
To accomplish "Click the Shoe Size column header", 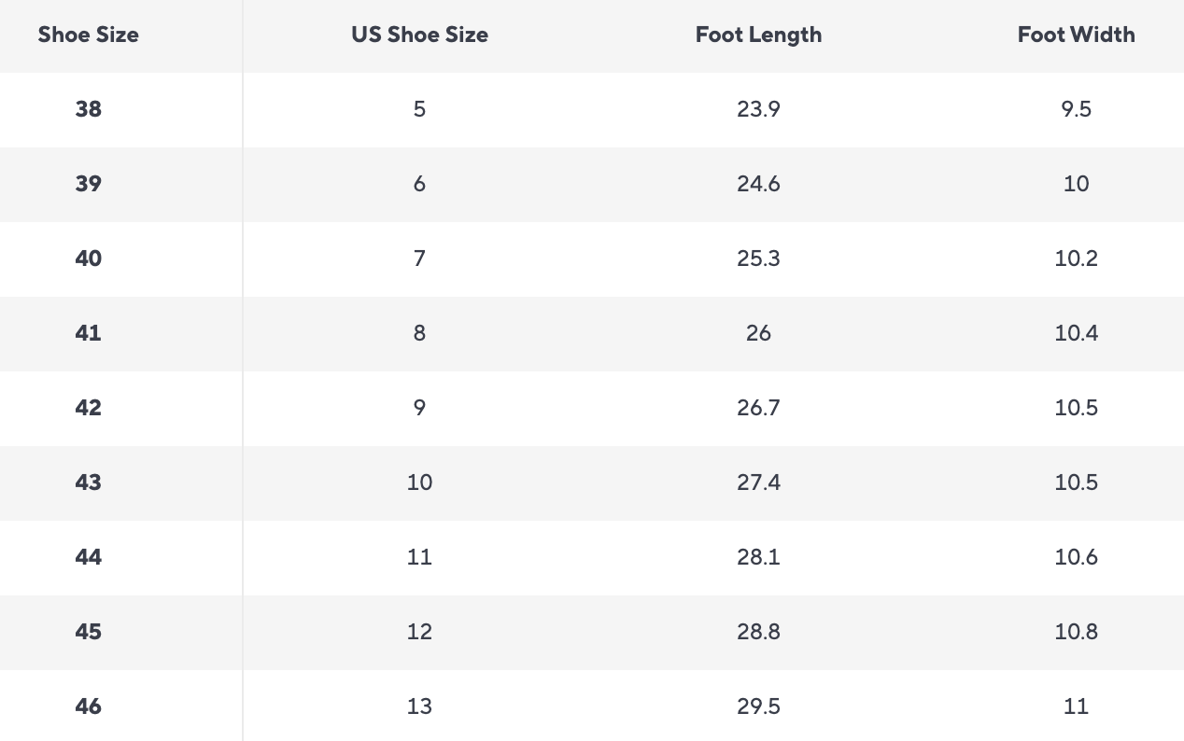I will point(88,35).
